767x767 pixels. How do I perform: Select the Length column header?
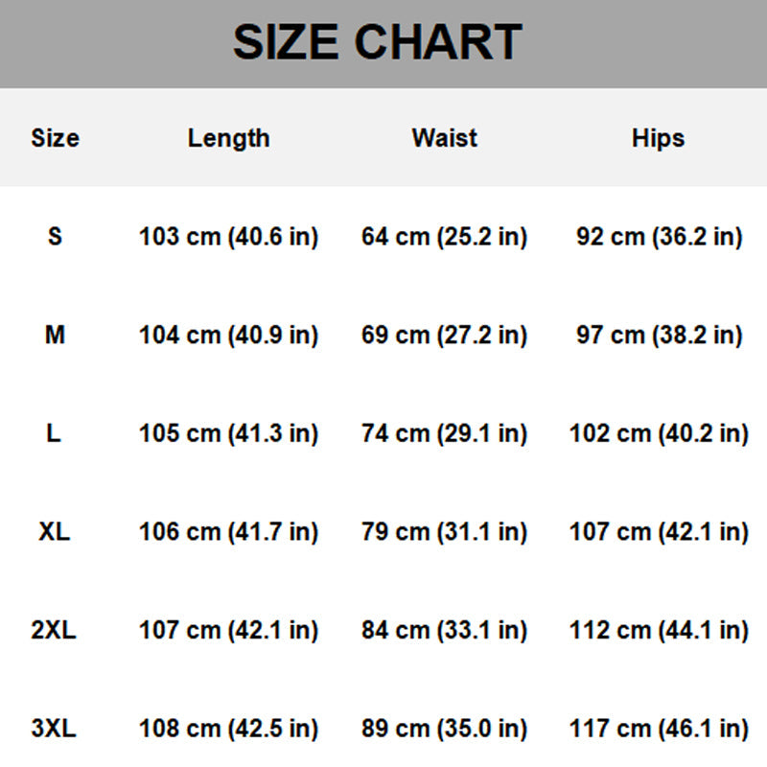click(x=228, y=138)
